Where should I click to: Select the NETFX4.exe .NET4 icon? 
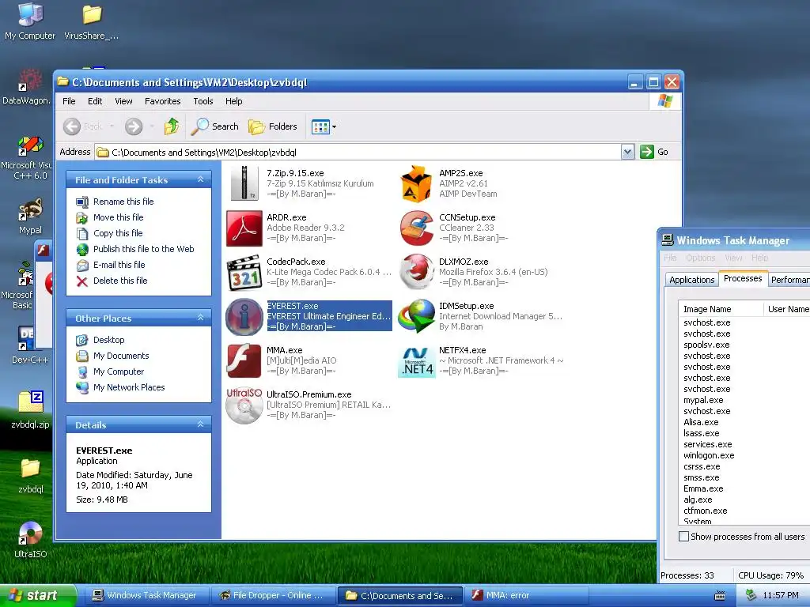coord(416,361)
